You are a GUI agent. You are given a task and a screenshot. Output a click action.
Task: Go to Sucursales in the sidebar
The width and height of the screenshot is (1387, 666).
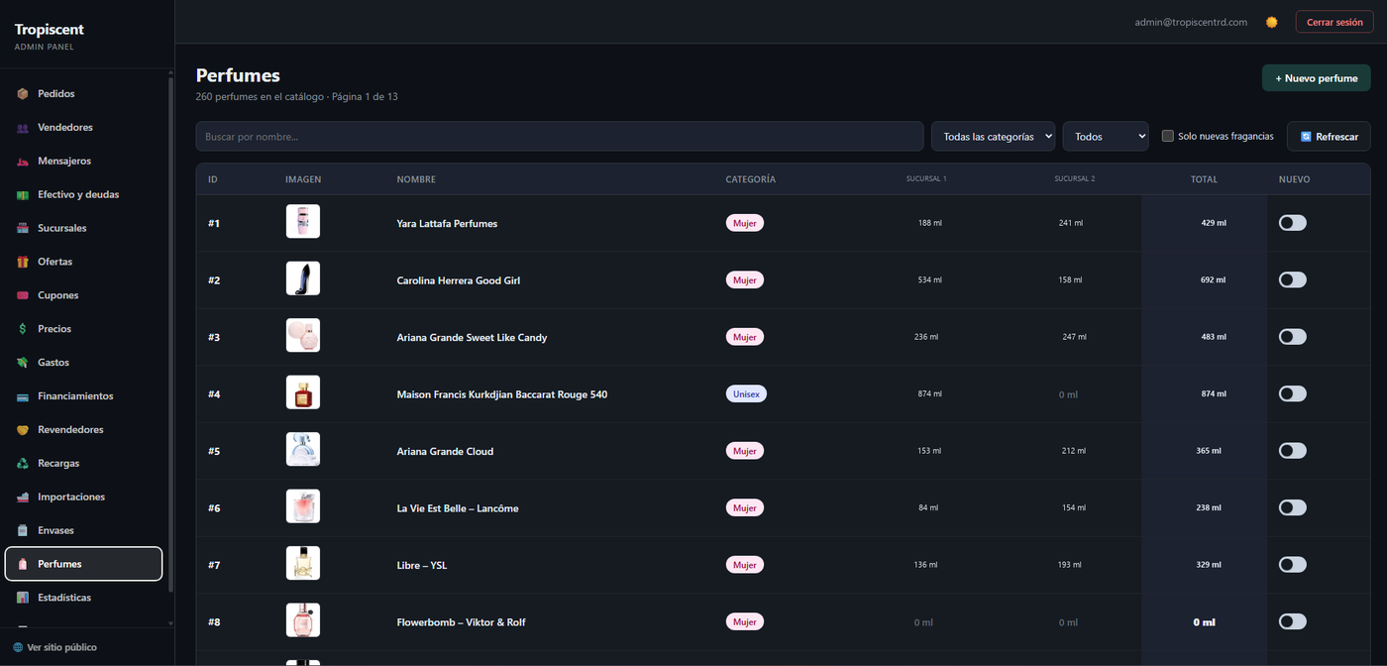point(83,228)
